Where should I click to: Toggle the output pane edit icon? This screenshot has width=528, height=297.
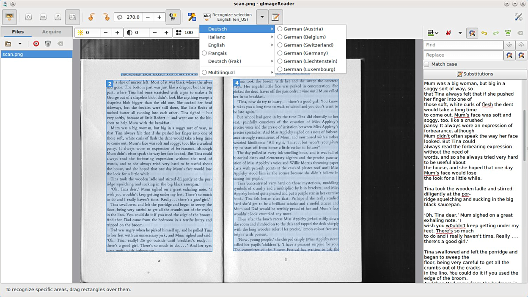pos(275,17)
